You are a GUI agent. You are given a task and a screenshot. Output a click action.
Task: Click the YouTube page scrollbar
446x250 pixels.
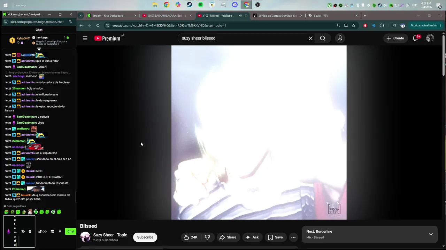444,56
